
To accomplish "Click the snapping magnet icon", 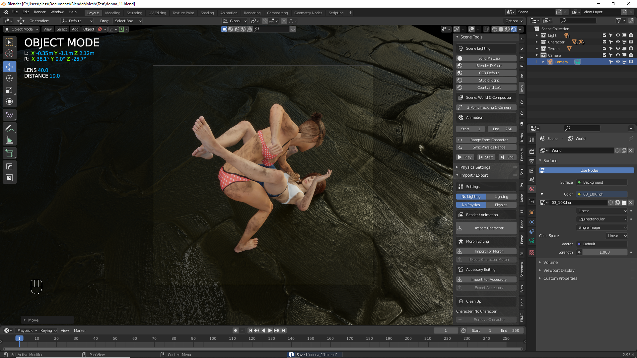I will coord(265,21).
